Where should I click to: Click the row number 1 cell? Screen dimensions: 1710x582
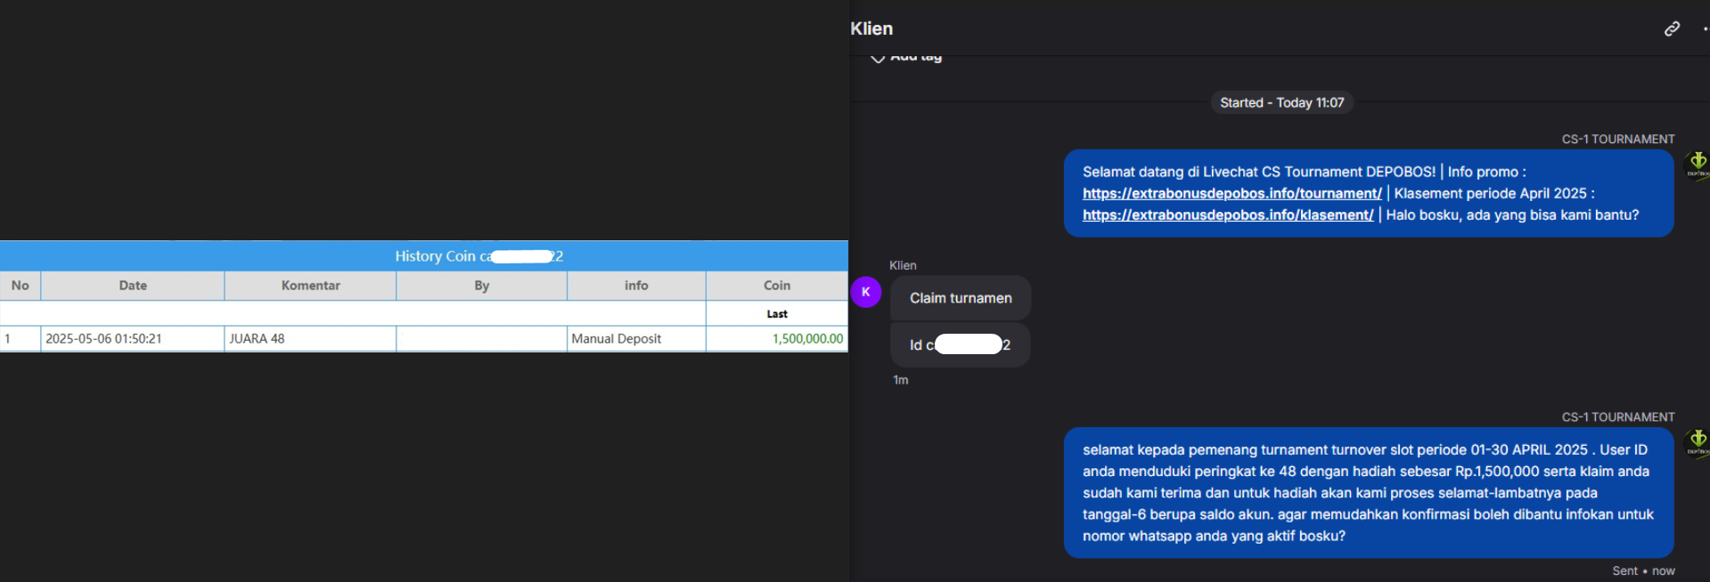click(x=20, y=338)
